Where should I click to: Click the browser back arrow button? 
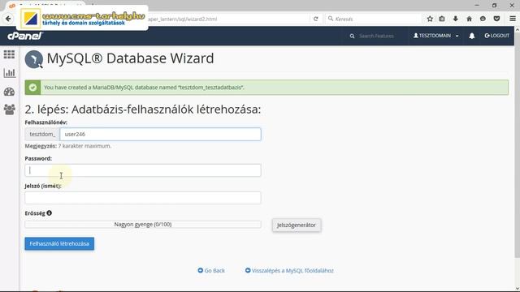pyautogui.click(x=8, y=19)
